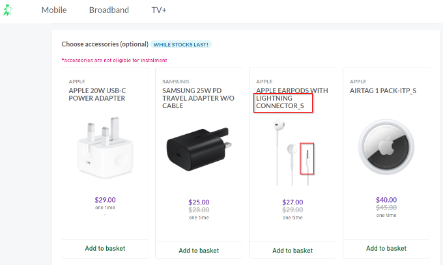Click the AirTag product image
Viewport: 443px width, 265px height.
[x=386, y=147]
